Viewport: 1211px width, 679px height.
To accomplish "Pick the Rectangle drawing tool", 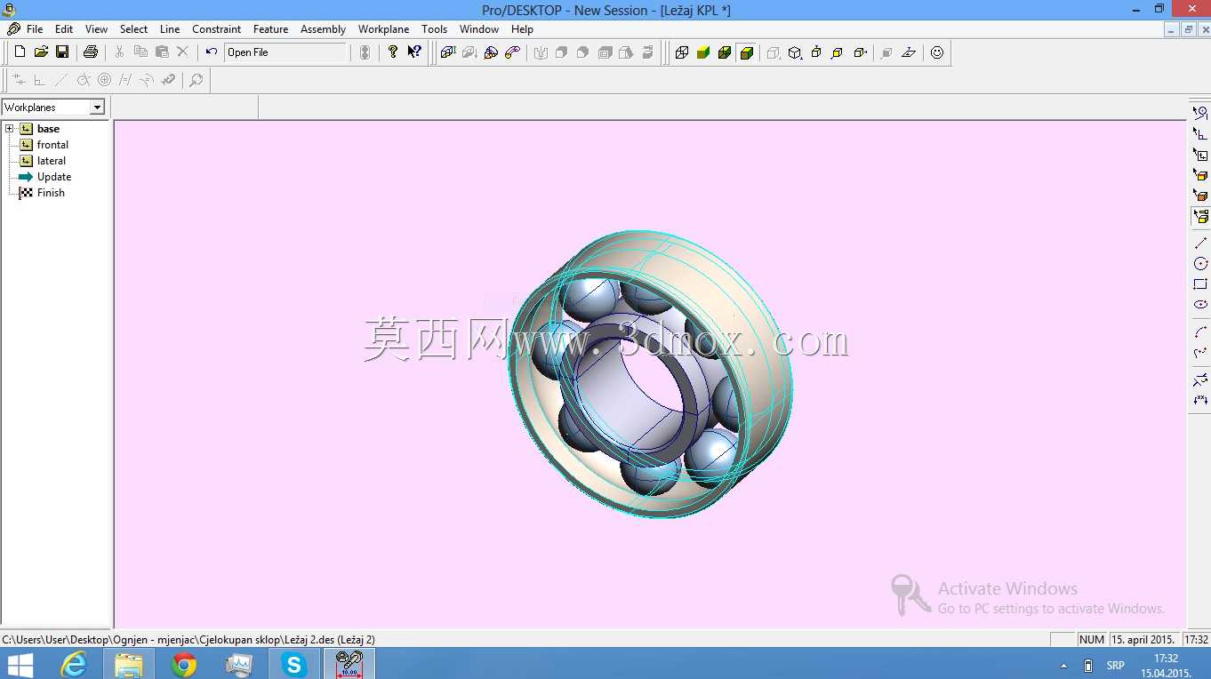I will (x=1200, y=284).
